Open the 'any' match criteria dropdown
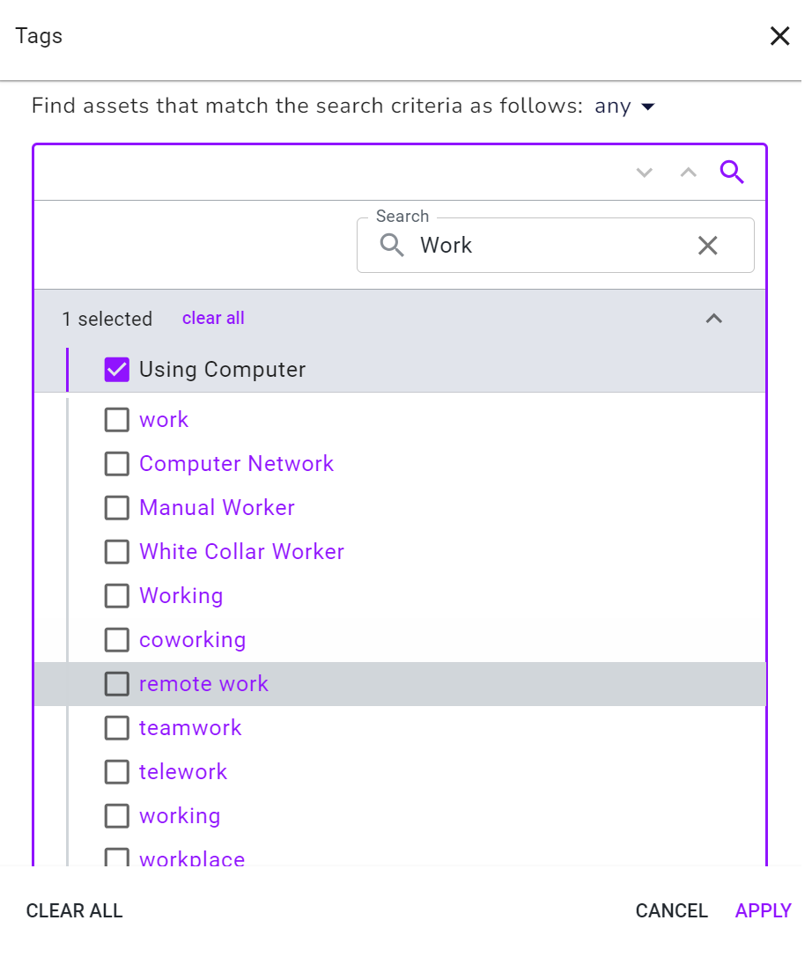 pos(624,107)
